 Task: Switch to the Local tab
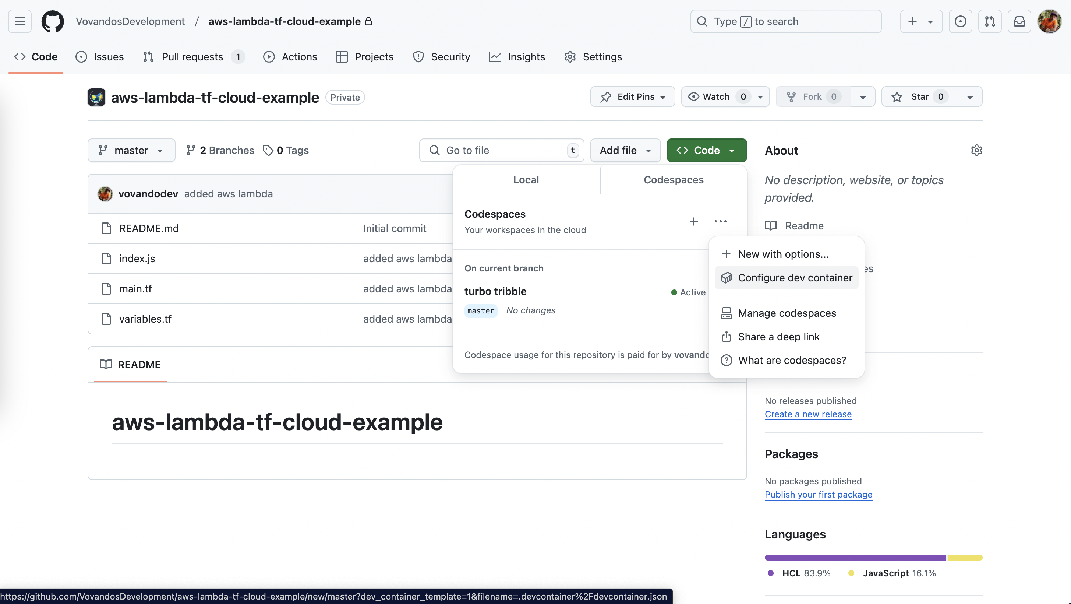click(526, 179)
